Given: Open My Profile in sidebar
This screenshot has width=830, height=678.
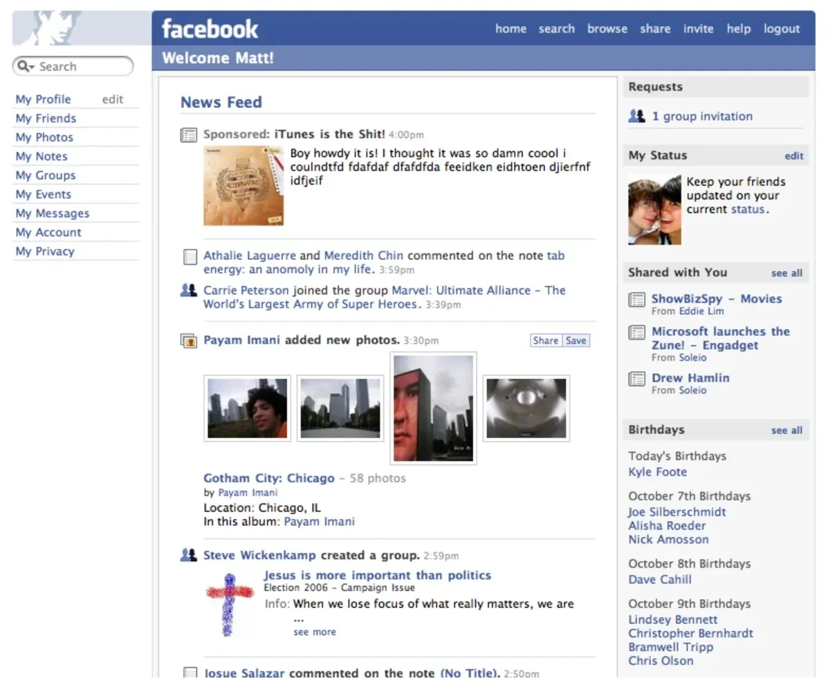Looking at the screenshot, I should tap(43, 100).
